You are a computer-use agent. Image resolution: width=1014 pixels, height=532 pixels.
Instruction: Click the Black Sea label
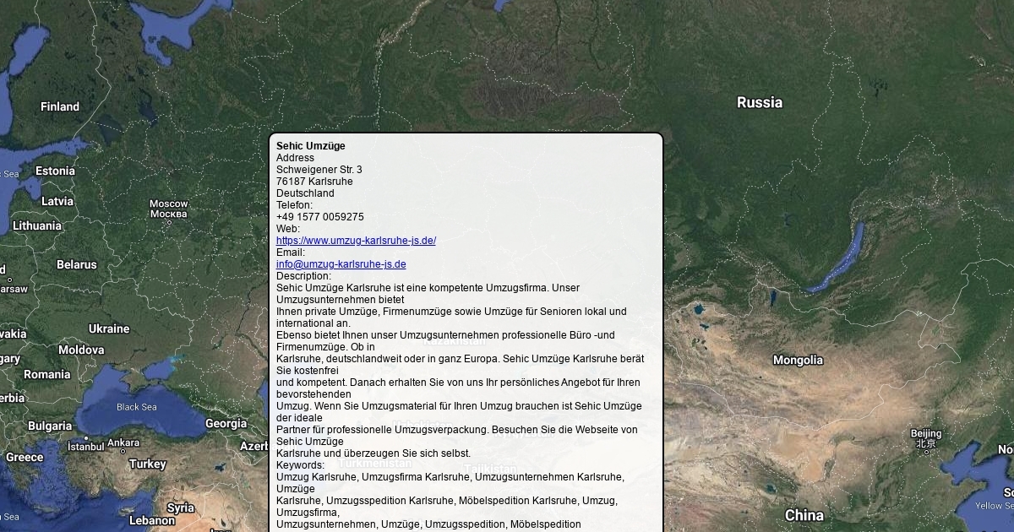tap(136, 407)
